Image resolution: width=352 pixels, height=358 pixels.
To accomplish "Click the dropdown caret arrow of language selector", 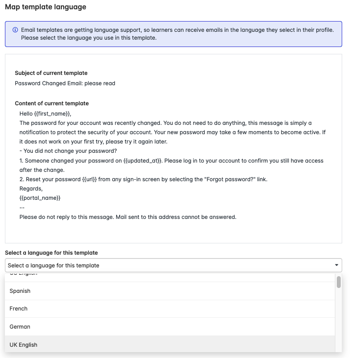I will pos(336,265).
